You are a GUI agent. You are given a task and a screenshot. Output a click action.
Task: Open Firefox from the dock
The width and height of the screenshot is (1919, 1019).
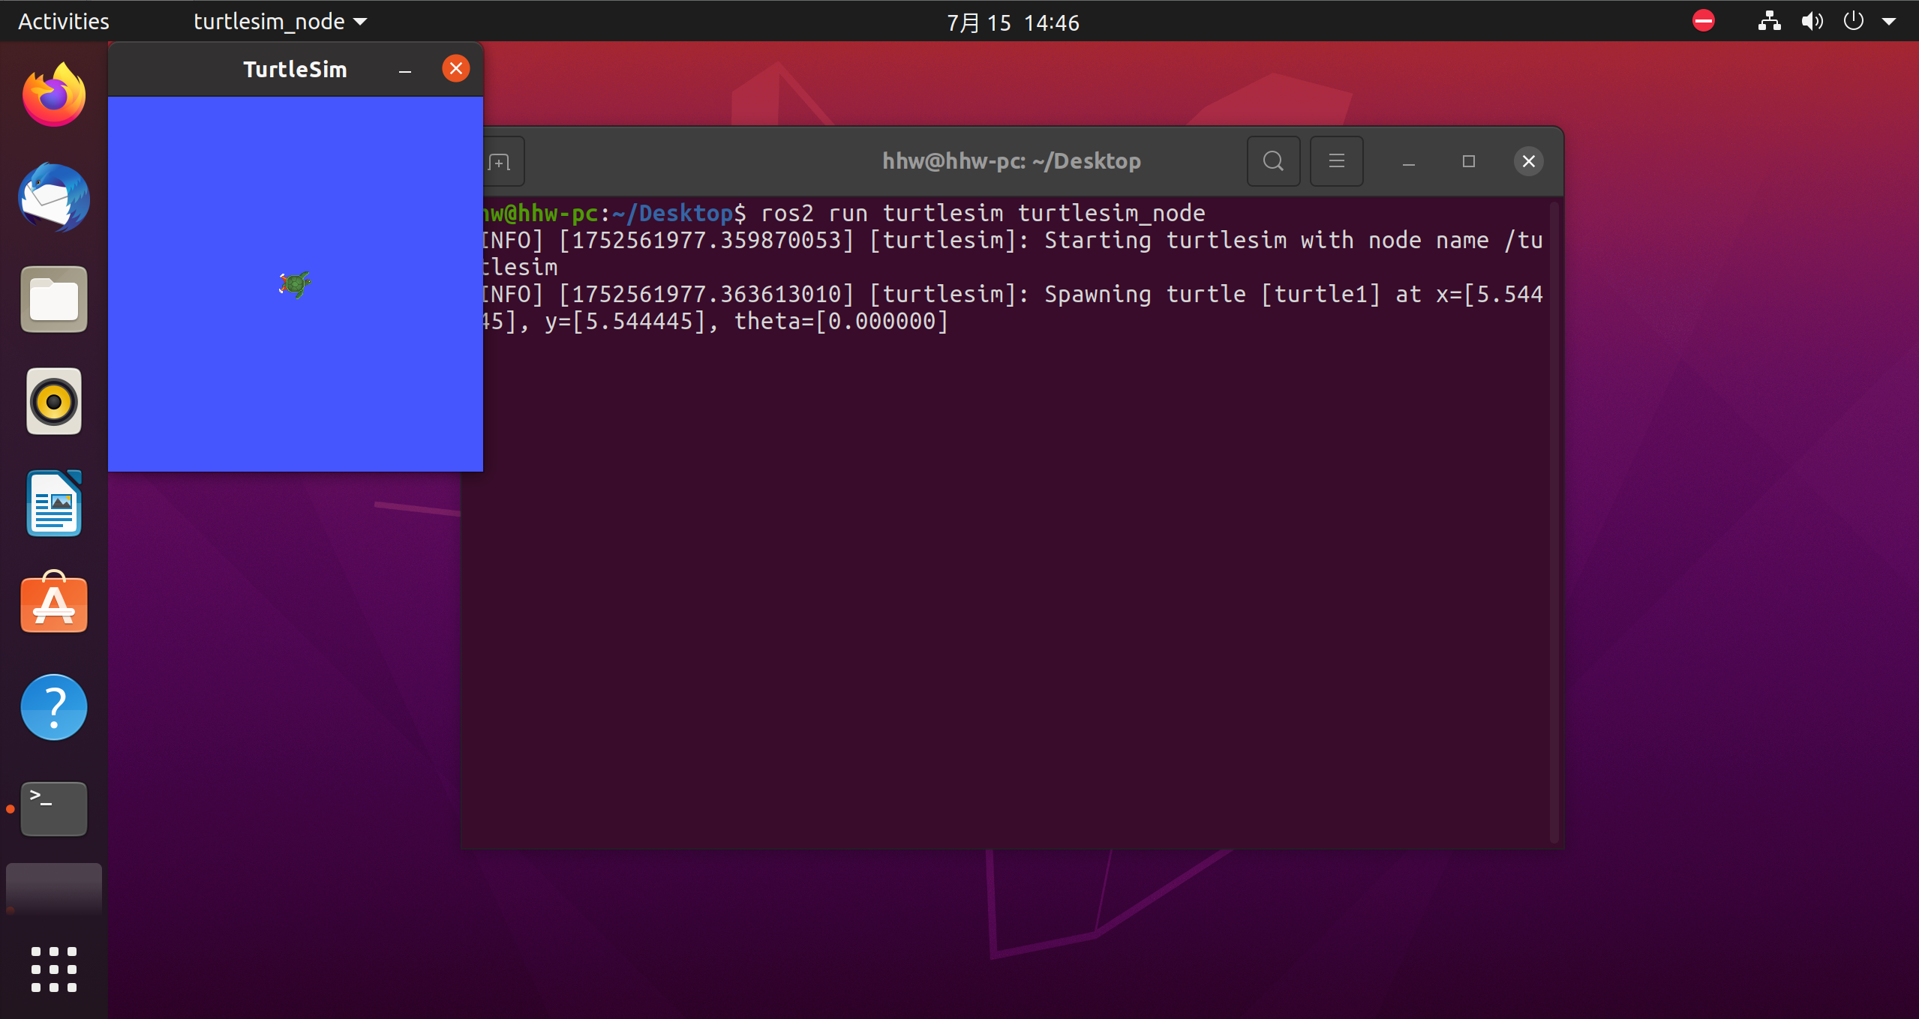[x=54, y=95]
